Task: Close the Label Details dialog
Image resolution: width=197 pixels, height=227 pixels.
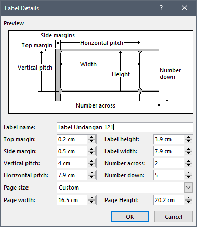Action: [x=185, y=8]
